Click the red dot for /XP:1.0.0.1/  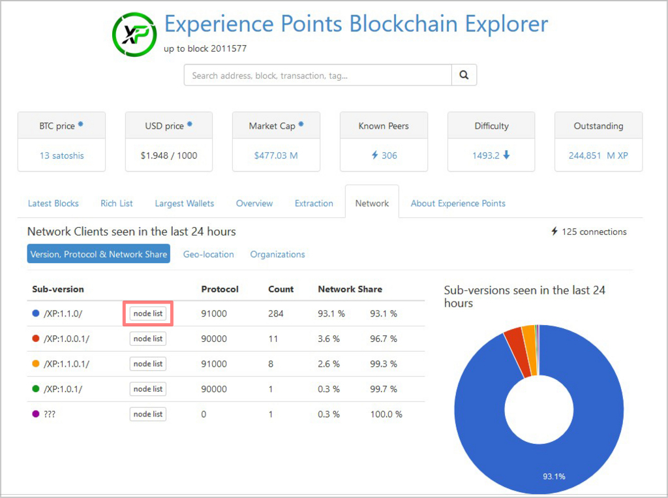click(36, 338)
